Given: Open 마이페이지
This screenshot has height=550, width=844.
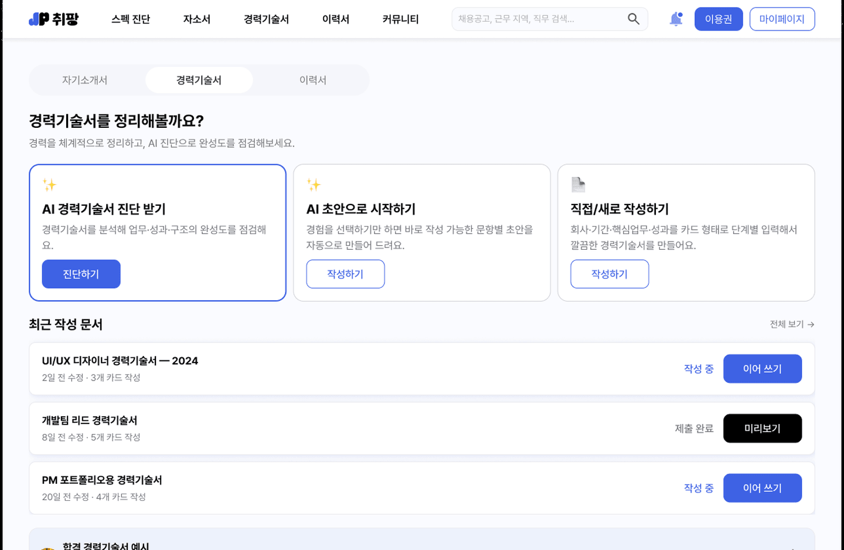Looking at the screenshot, I should click(x=782, y=19).
